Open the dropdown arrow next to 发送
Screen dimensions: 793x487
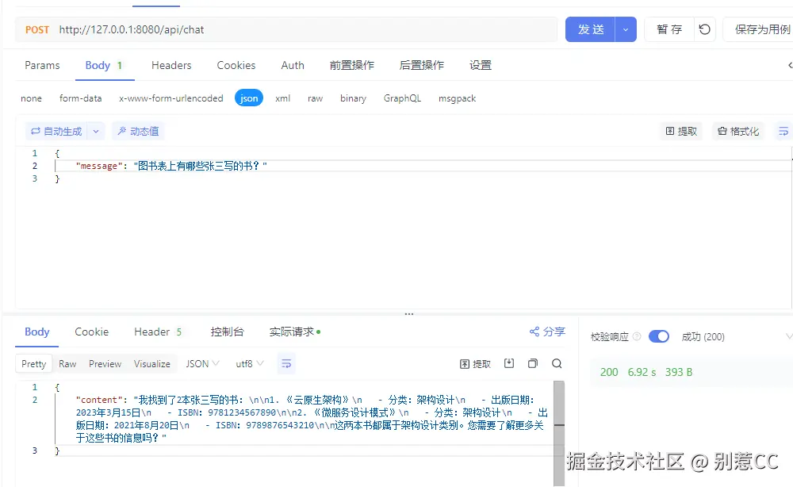626,29
